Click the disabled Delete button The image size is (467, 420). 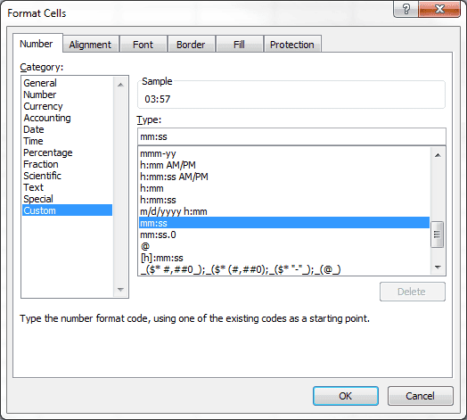pyautogui.click(x=413, y=292)
